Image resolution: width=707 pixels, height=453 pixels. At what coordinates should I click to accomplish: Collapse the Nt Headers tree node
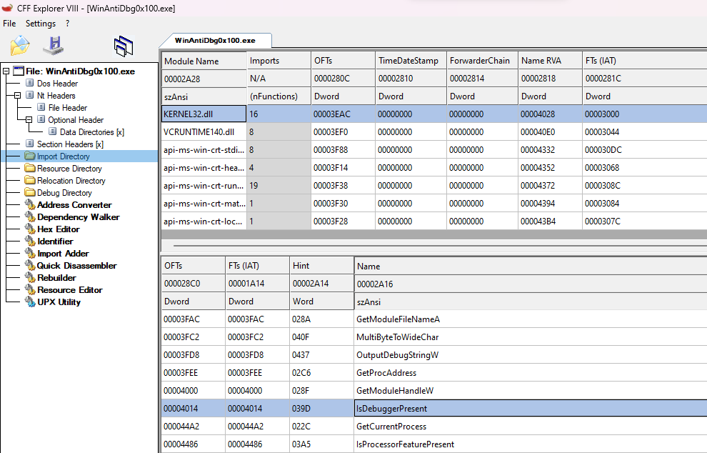click(x=18, y=96)
